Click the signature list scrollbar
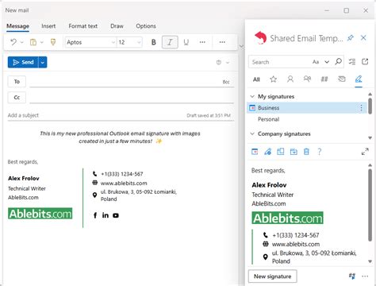376x286 pixels. [x=370, y=106]
